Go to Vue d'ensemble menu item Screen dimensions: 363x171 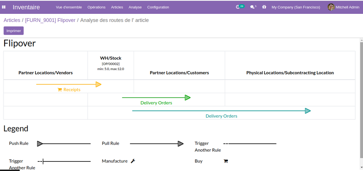point(69,7)
